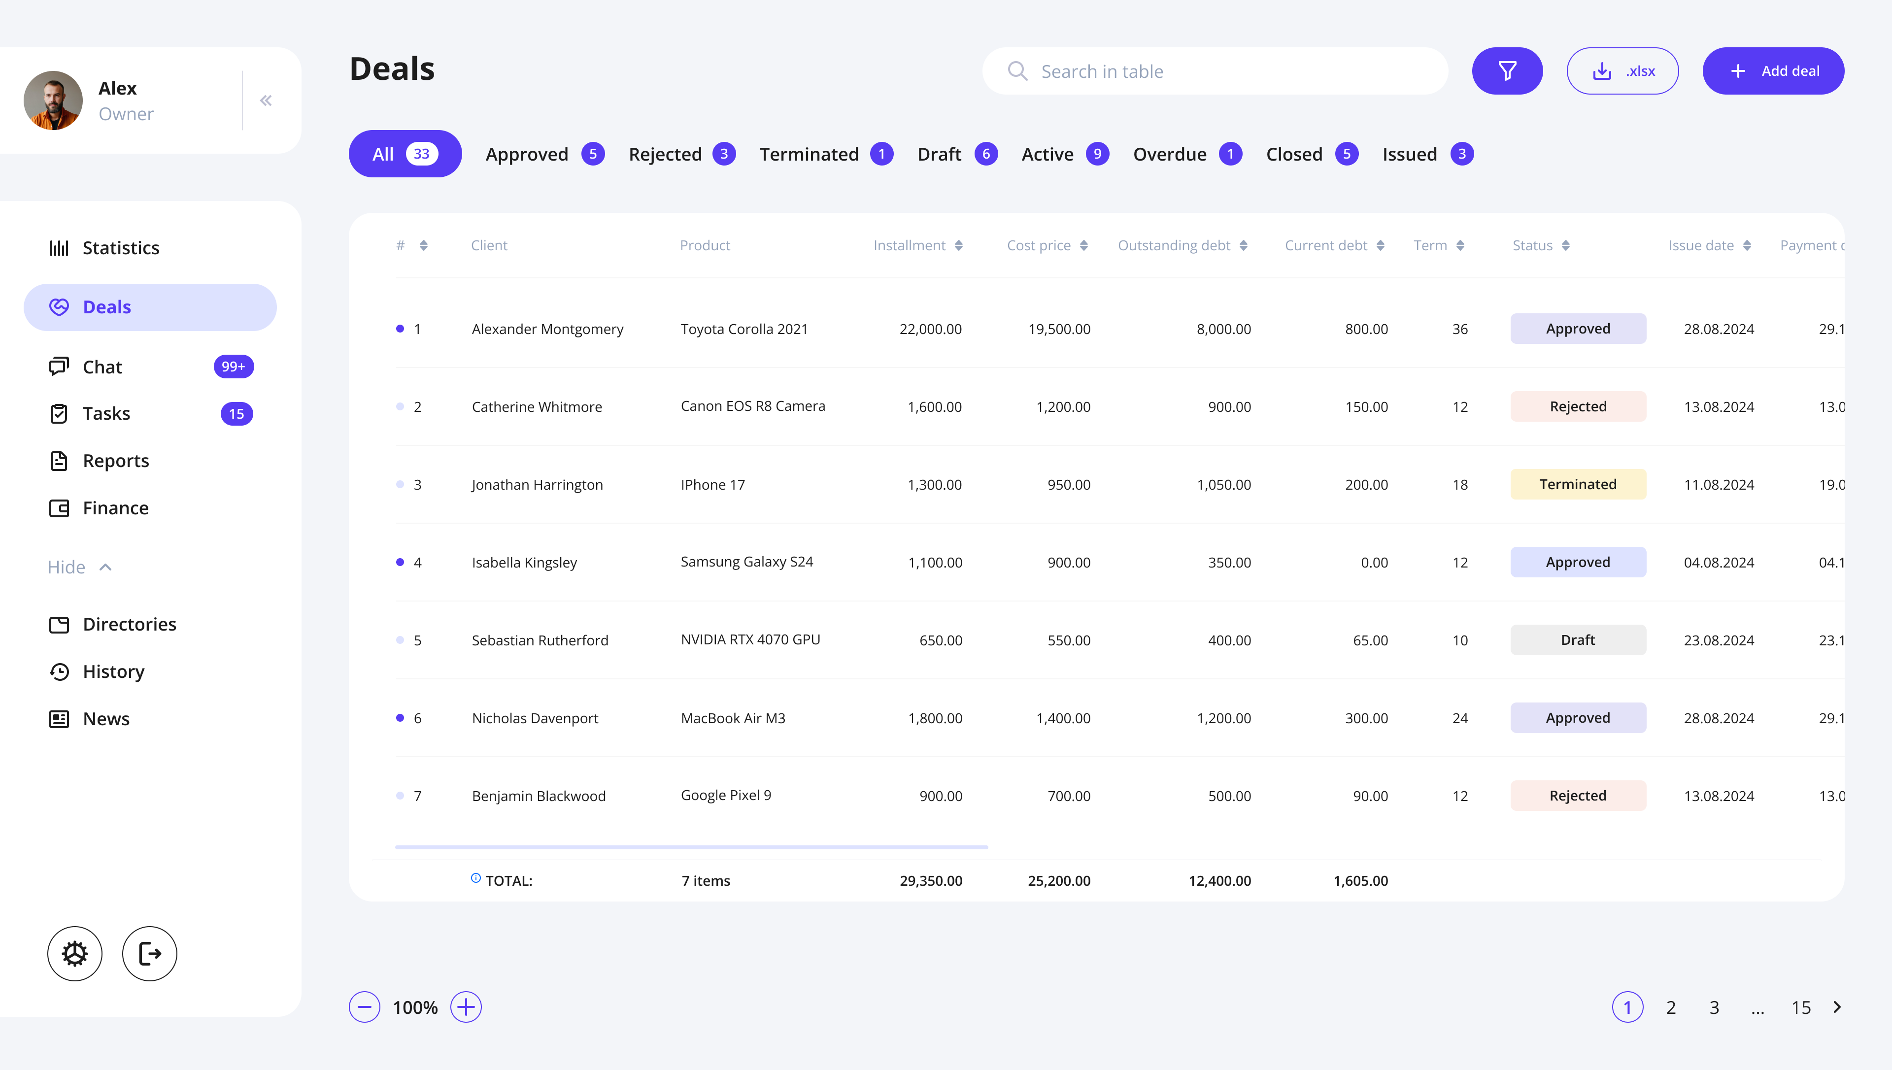Zoom out with the minus button
The width and height of the screenshot is (1892, 1070).
[x=365, y=1006]
